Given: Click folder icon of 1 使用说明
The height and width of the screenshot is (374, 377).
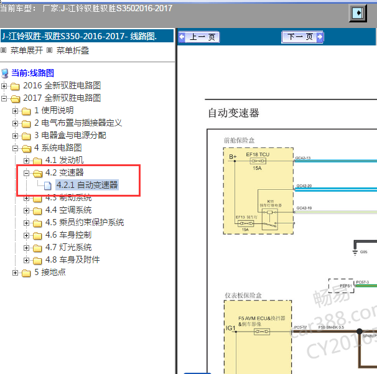Looking at the screenshot, I should pos(26,111).
